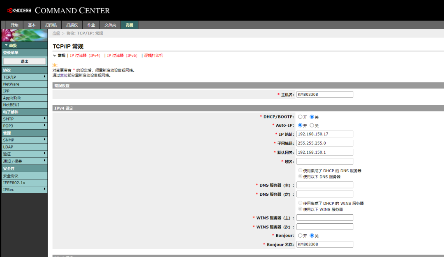Select DHCP/BOOTP 关 radio
Screen dimensions: 444x257
point(312,117)
